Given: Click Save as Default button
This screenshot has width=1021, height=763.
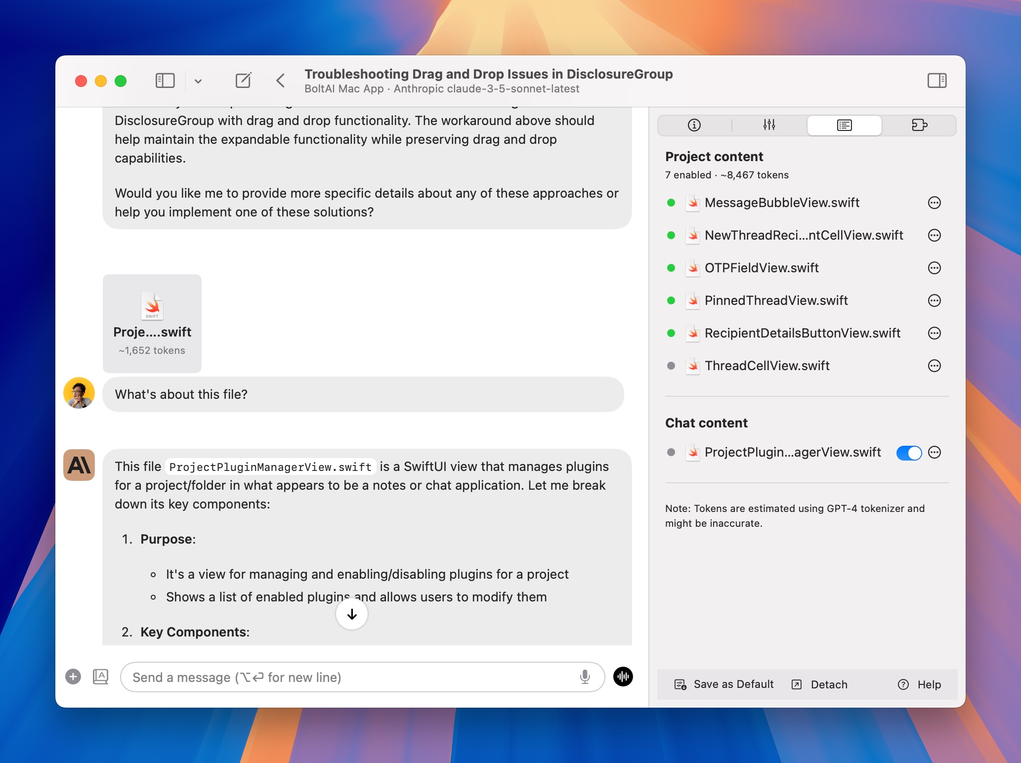Looking at the screenshot, I should 724,684.
